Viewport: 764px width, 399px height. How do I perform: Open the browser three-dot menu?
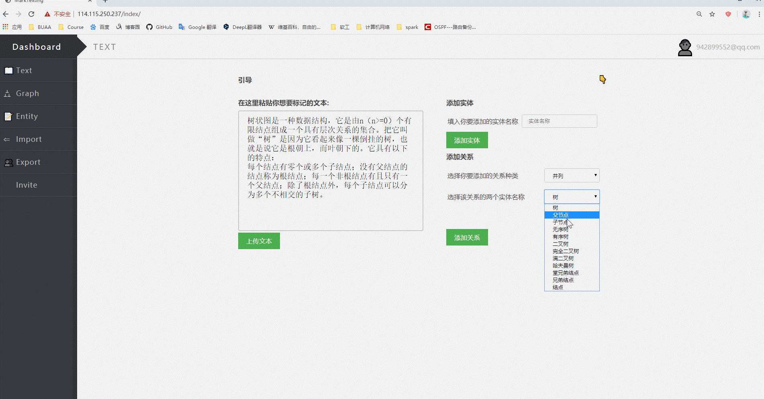click(x=759, y=14)
